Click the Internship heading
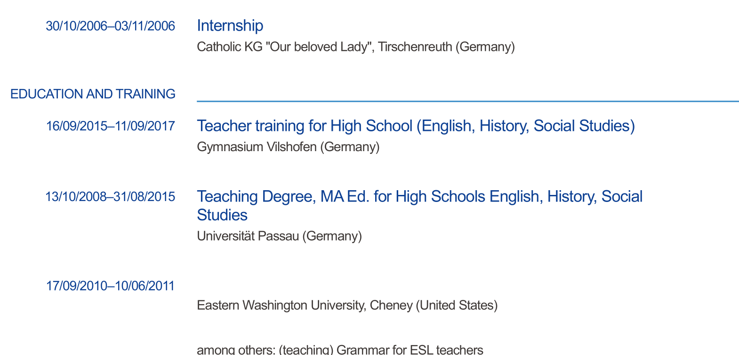This screenshot has width=739, height=355. pos(230,25)
